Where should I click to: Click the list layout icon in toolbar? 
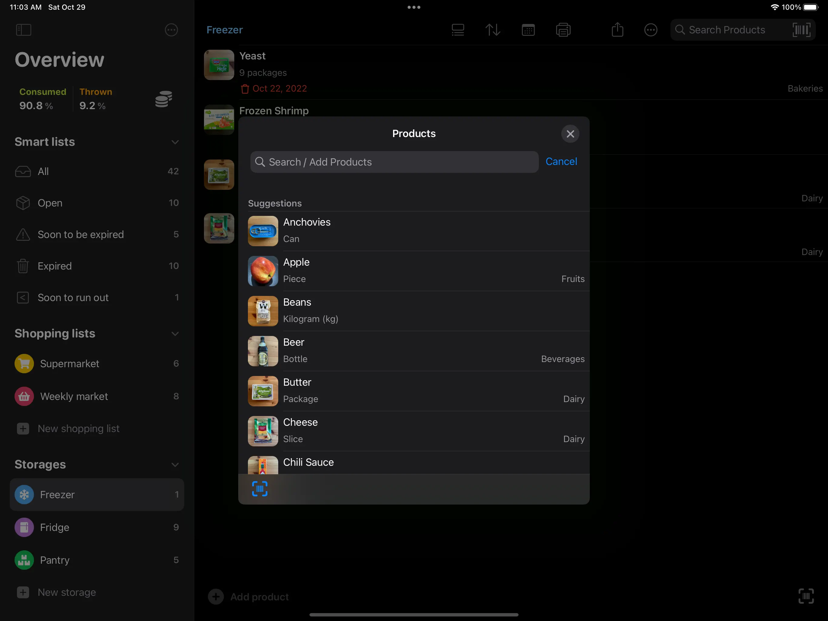click(x=457, y=30)
